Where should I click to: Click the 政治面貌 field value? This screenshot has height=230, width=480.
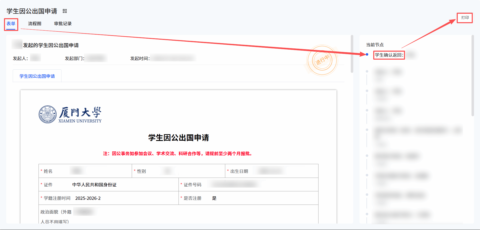click(85, 212)
